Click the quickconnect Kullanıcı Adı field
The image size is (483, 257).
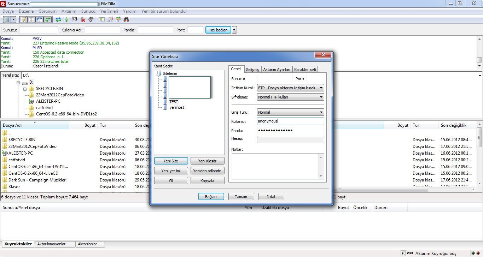(x=103, y=30)
